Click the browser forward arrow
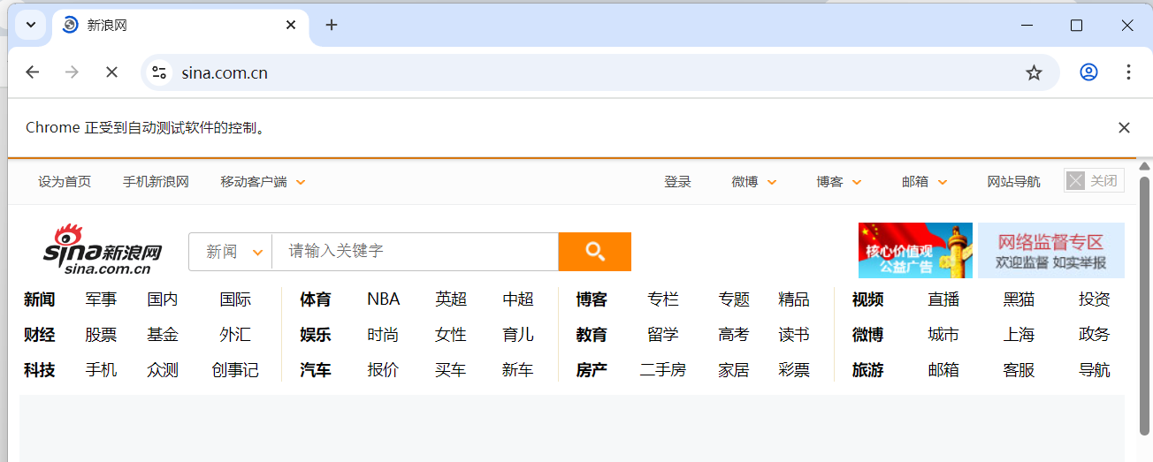Screen dimensions: 1153x462 pos(72,72)
